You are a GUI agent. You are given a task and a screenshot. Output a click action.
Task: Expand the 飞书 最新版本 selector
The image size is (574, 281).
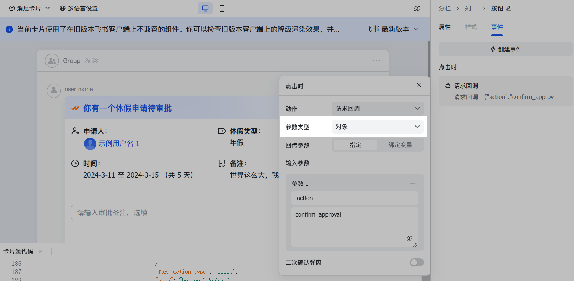point(391,29)
